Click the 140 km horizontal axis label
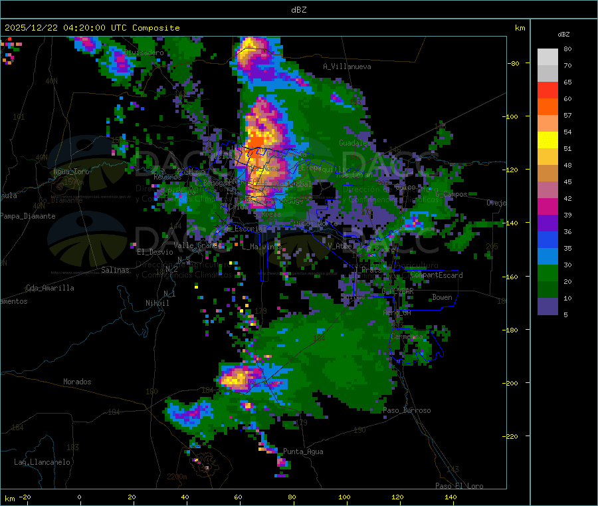The width and height of the screenshot is (598, 506). click(450, 497)
